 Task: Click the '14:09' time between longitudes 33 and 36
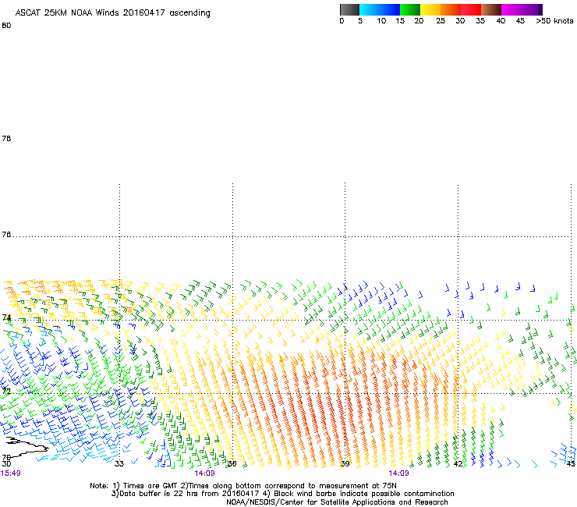pos(204,473)
